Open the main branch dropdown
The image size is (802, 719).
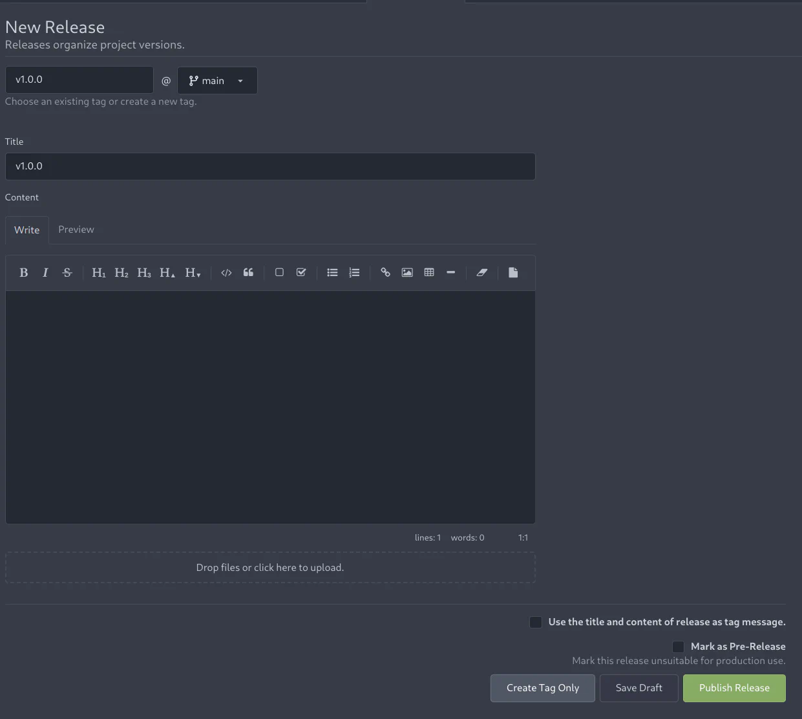(217, 81)
